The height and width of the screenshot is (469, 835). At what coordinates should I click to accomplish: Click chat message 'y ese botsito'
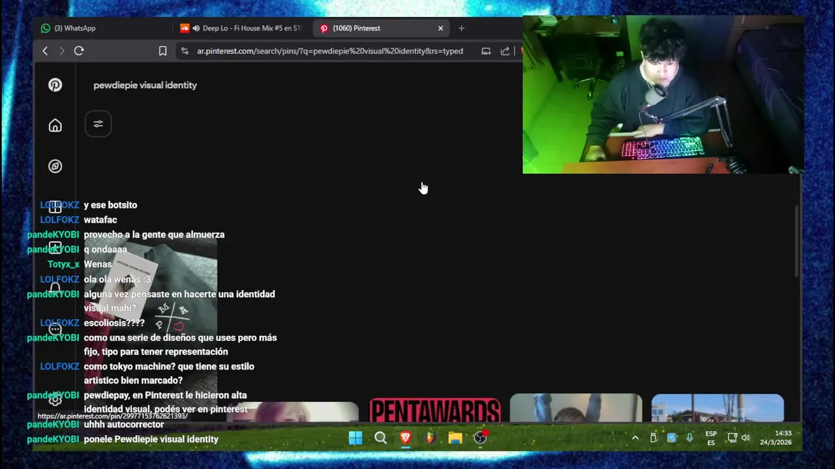[110, 205]
